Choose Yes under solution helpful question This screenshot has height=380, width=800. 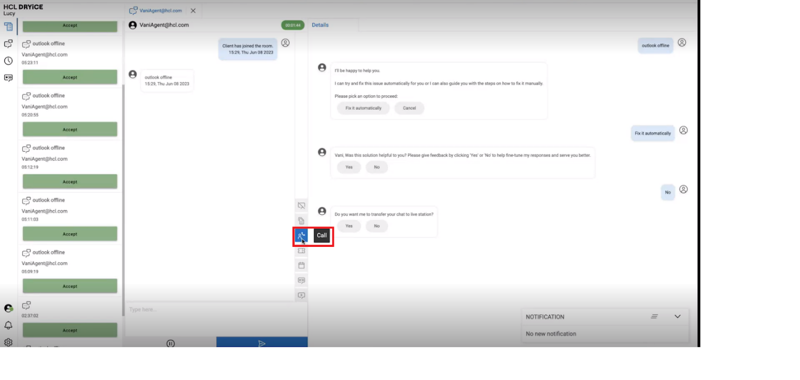349,167
